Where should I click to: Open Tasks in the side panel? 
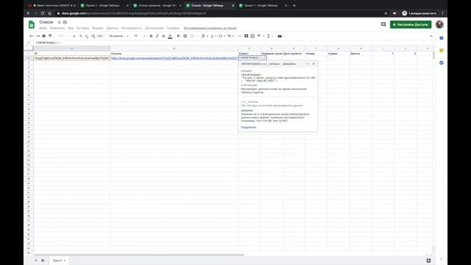click(442, 63)
